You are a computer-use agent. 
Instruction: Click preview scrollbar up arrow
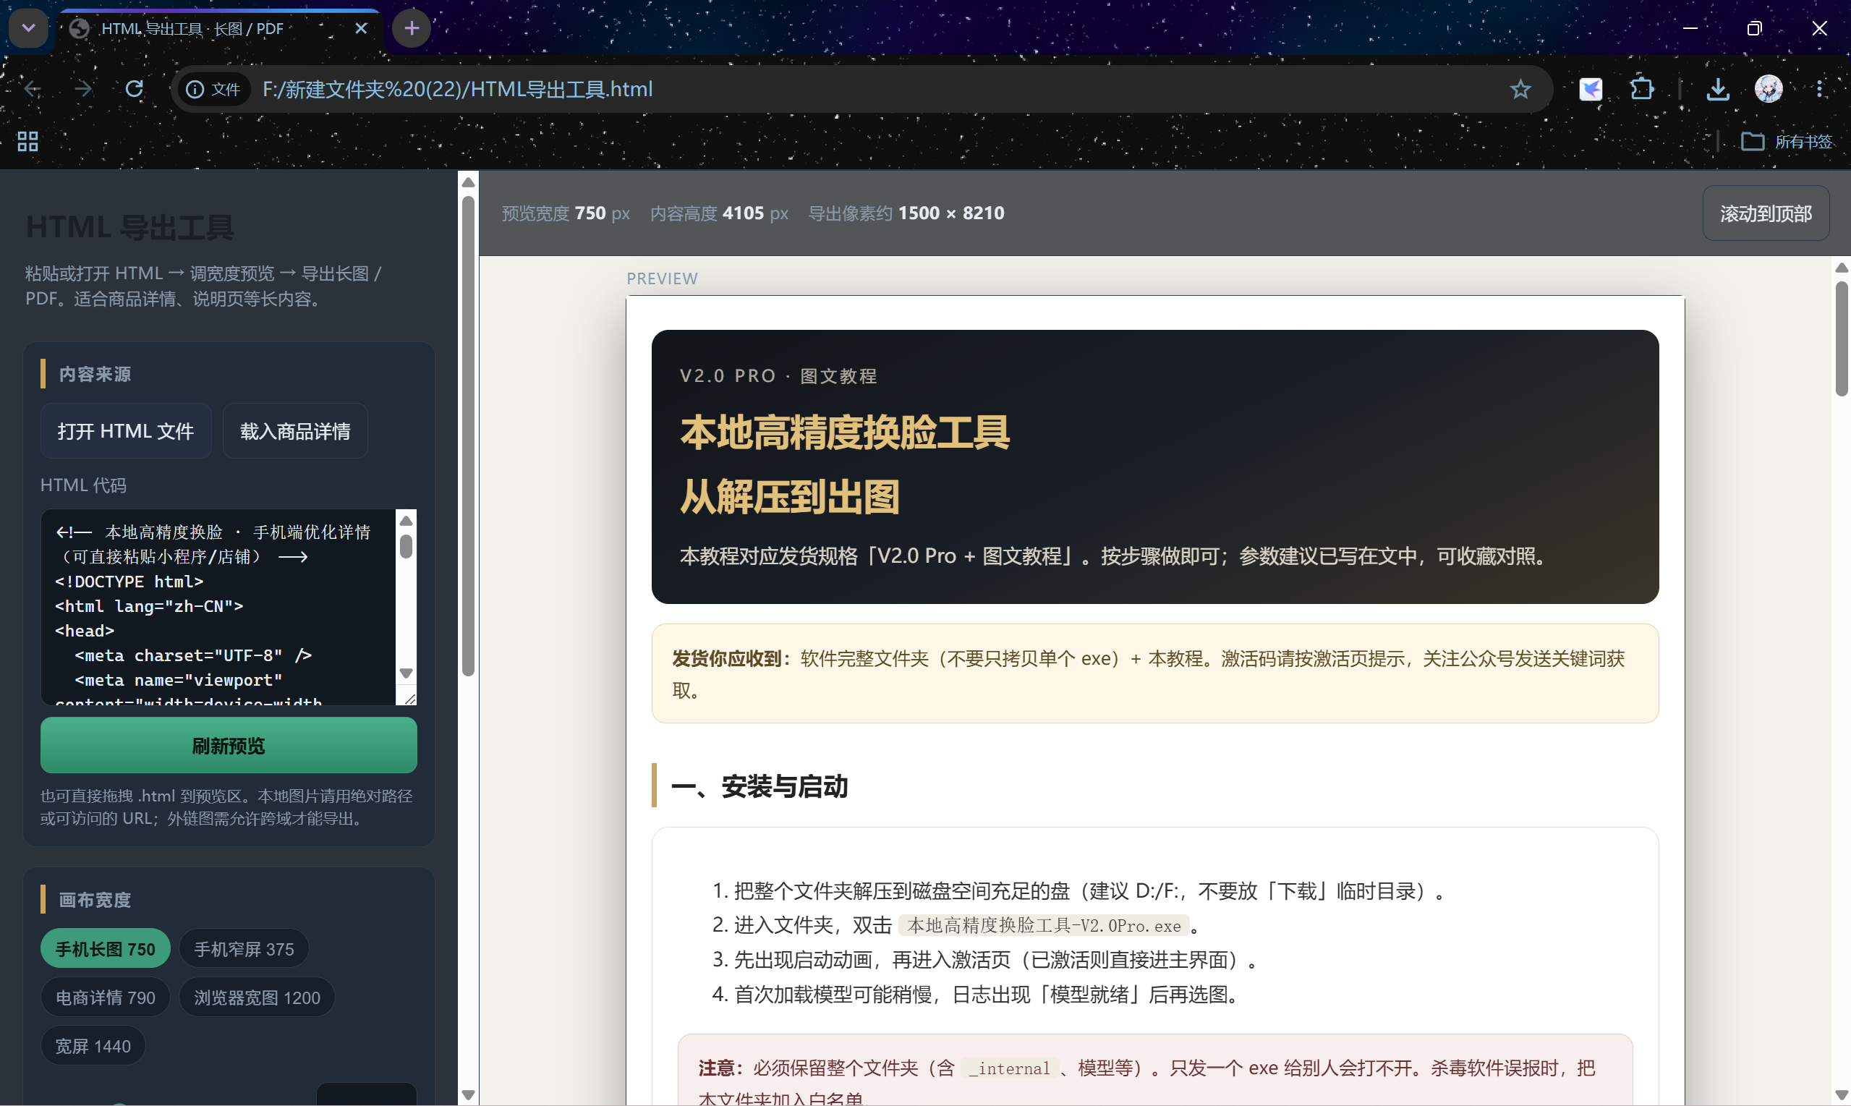click(x=1842, y=267)
